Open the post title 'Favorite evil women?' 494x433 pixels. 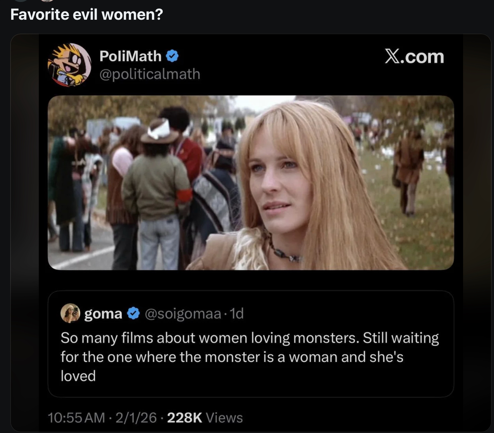[x=86, y=14]
